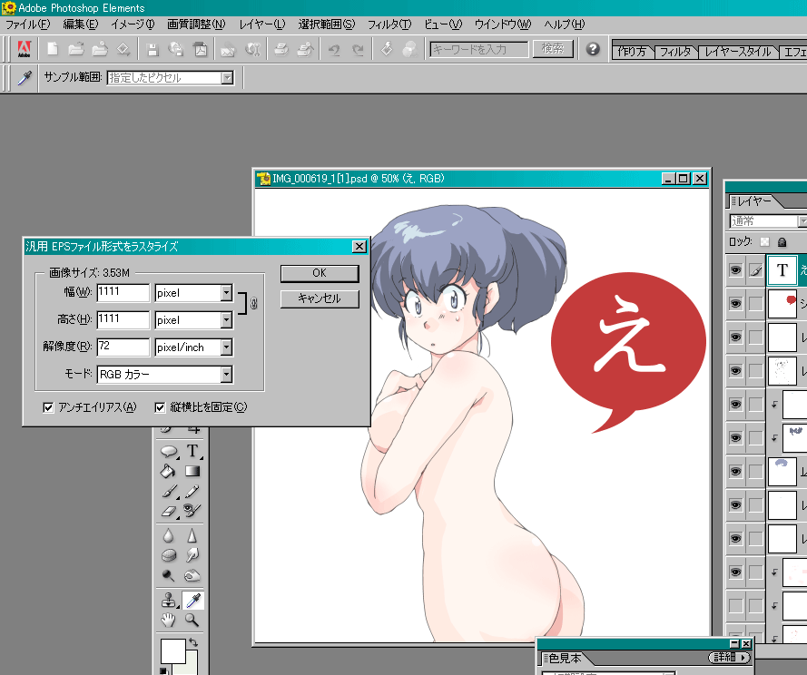The height and width of the screenshot is (675, 807).
Task: Open the レイヤー(L) menu
Action: (262, 24)
